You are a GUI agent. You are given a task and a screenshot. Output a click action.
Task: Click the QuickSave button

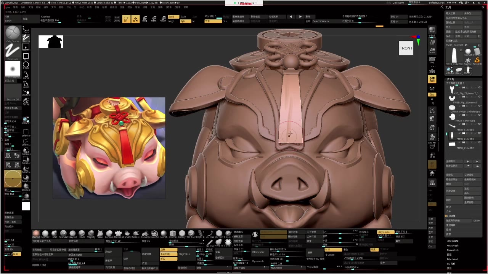(398, 3)
